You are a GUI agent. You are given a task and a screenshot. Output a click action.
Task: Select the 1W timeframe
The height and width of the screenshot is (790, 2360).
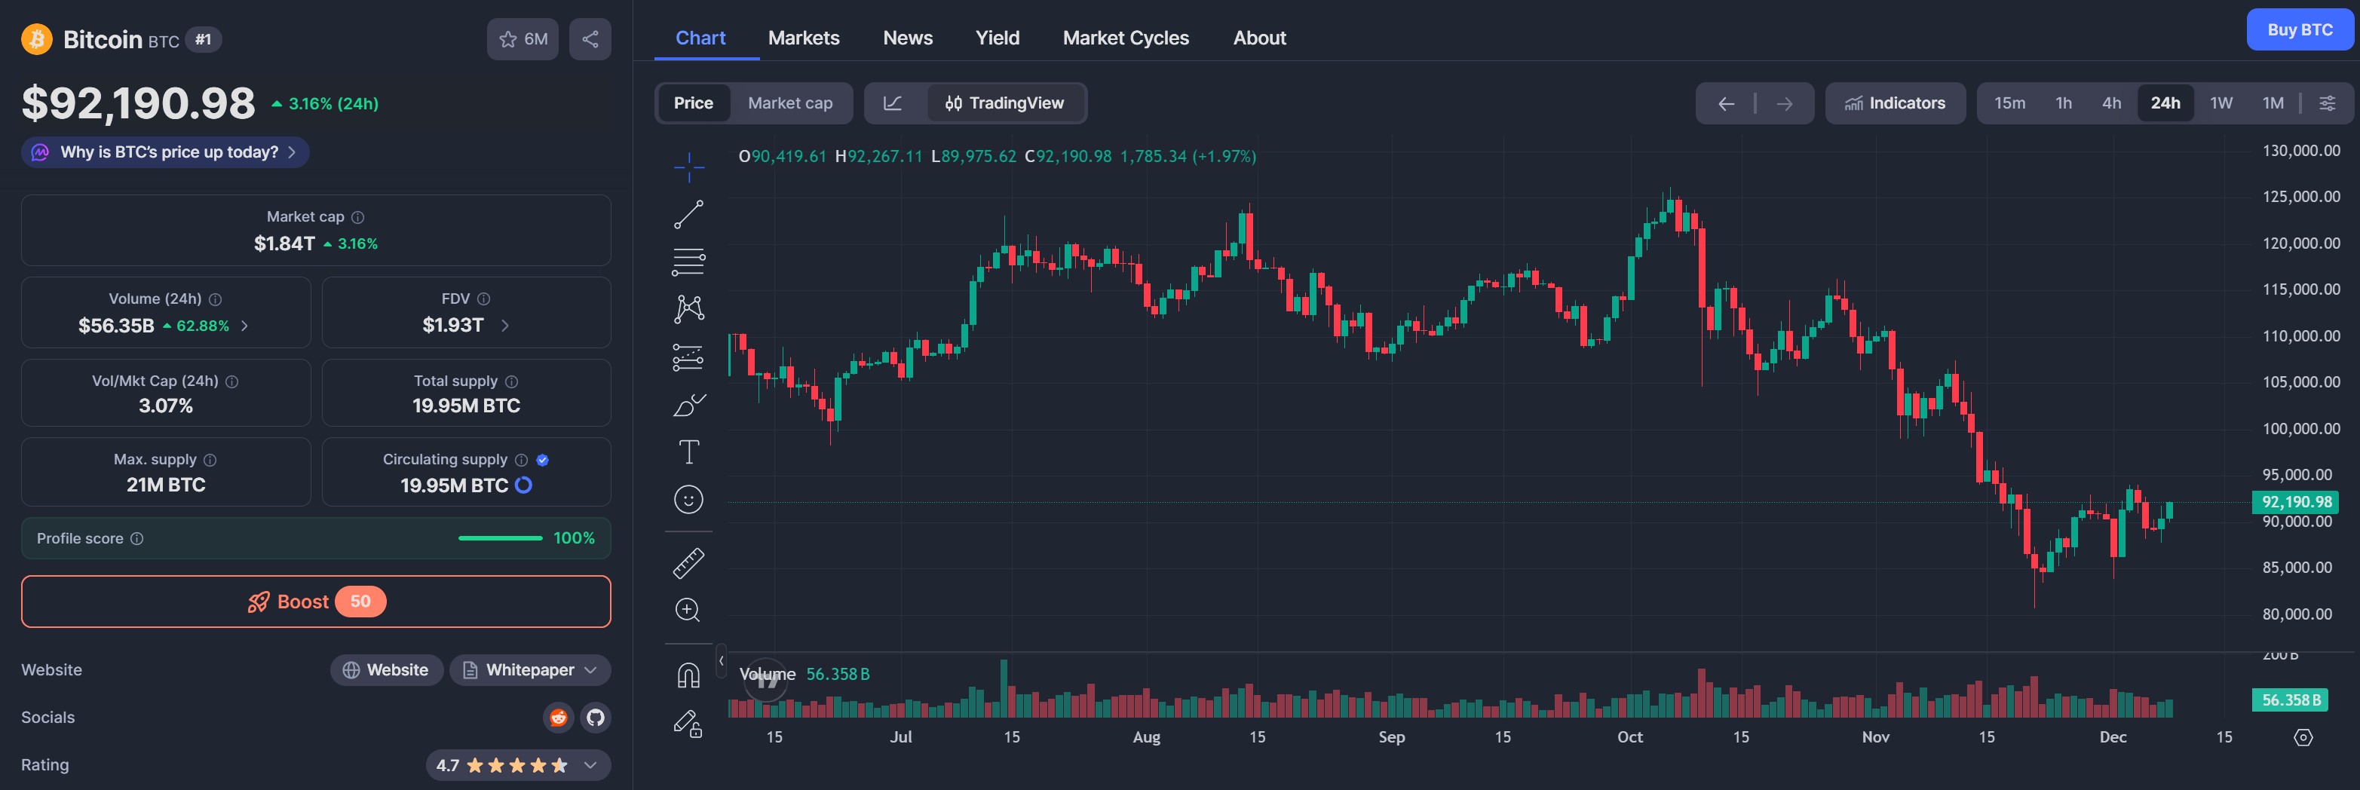coord(2221,103)
